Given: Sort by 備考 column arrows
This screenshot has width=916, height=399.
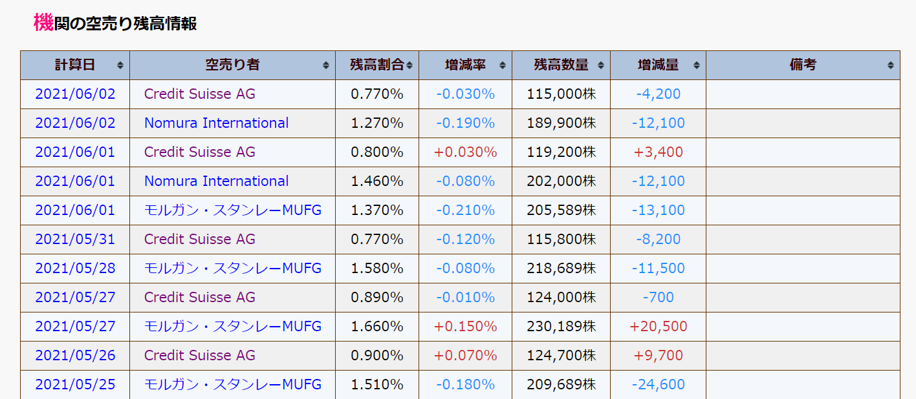Looking at the screenshot, I should click(891, 65).
